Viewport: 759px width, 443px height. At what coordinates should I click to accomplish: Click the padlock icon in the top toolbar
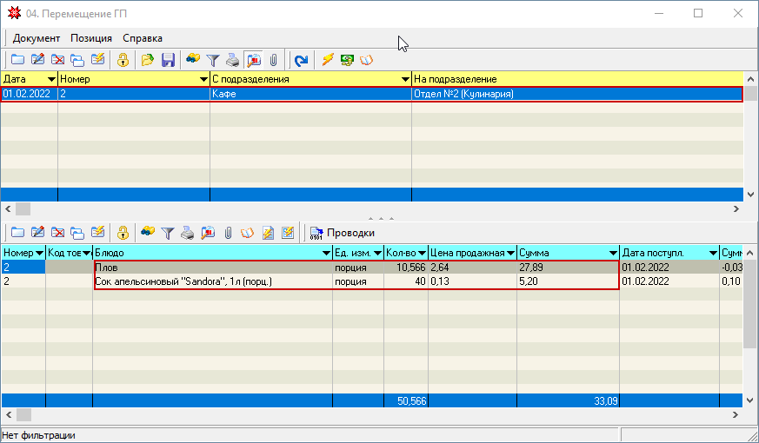click(x=123, y=60)
